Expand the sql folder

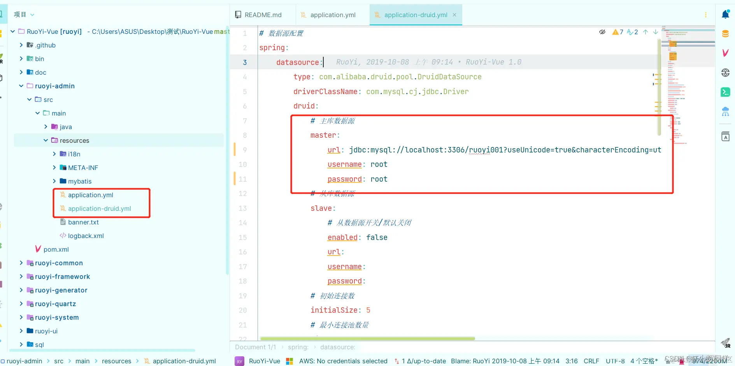(x=21, y=345)
